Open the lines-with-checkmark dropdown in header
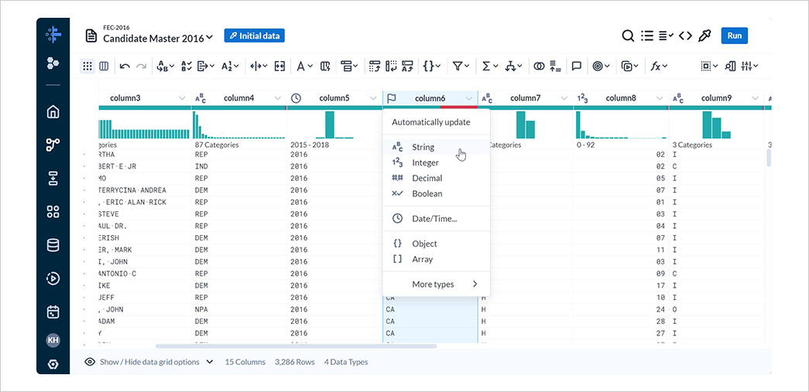 (666, 36)
